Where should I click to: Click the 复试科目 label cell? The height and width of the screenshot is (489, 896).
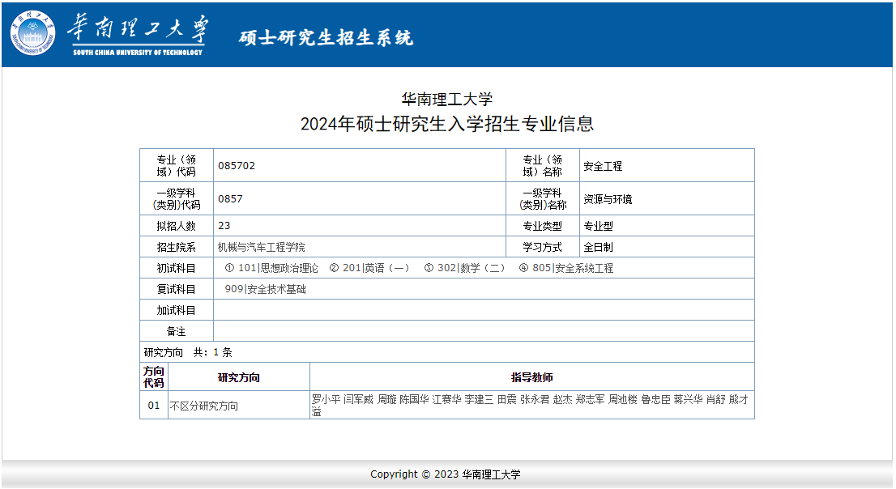(x=177, y=289)
